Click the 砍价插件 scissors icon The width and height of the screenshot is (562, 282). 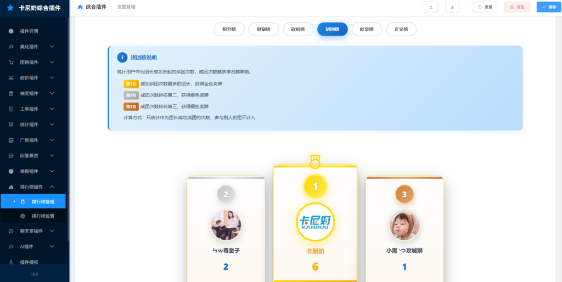coord(11,78)
